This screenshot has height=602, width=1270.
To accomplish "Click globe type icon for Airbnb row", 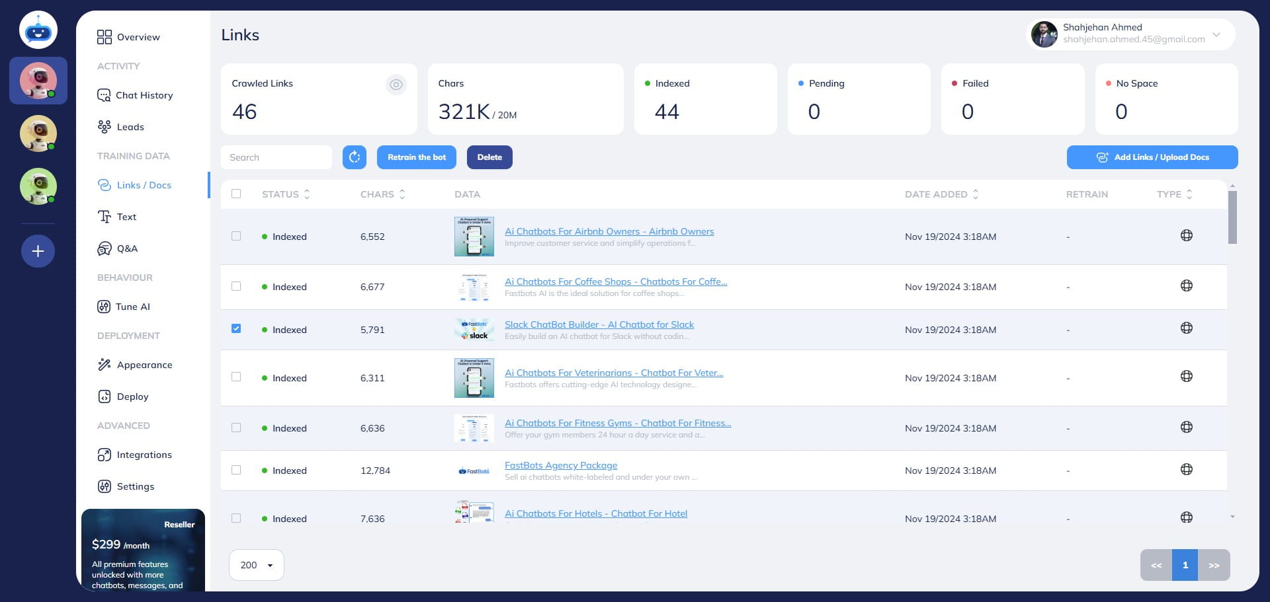I will coord(1186,236).
